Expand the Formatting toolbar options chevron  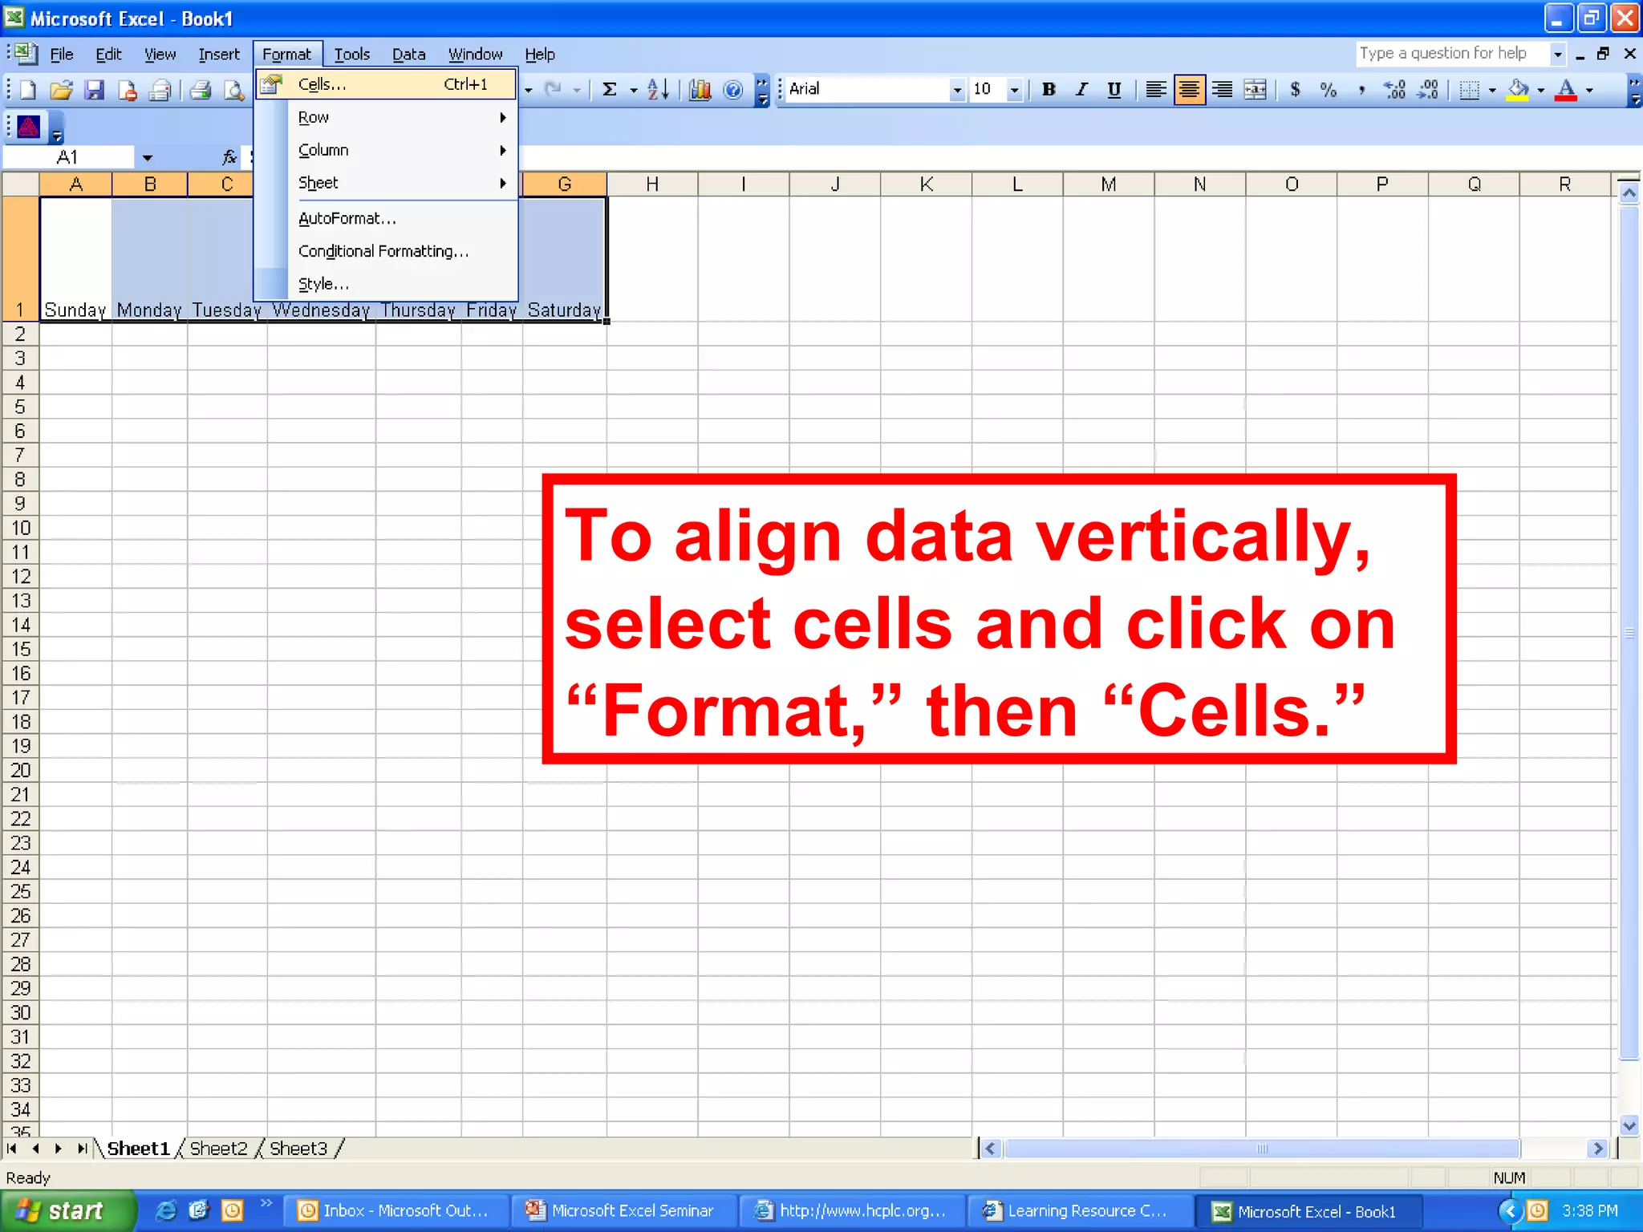tap(1634, 90)
